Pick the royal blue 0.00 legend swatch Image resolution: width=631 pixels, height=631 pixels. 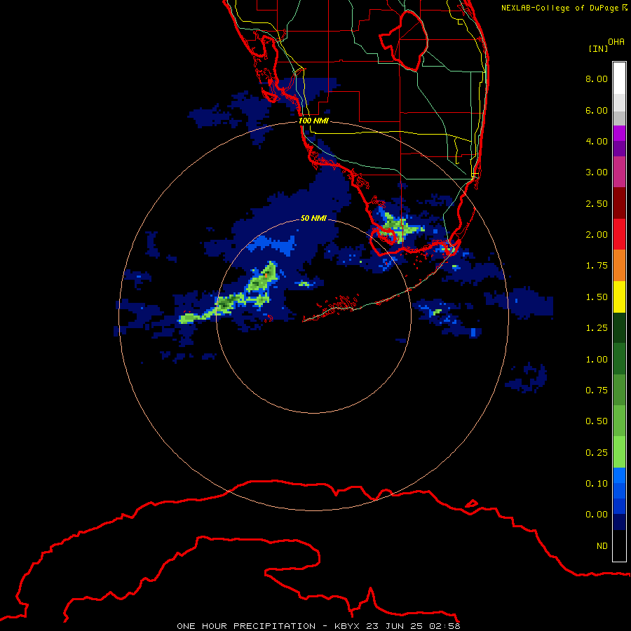click(619, 507)
